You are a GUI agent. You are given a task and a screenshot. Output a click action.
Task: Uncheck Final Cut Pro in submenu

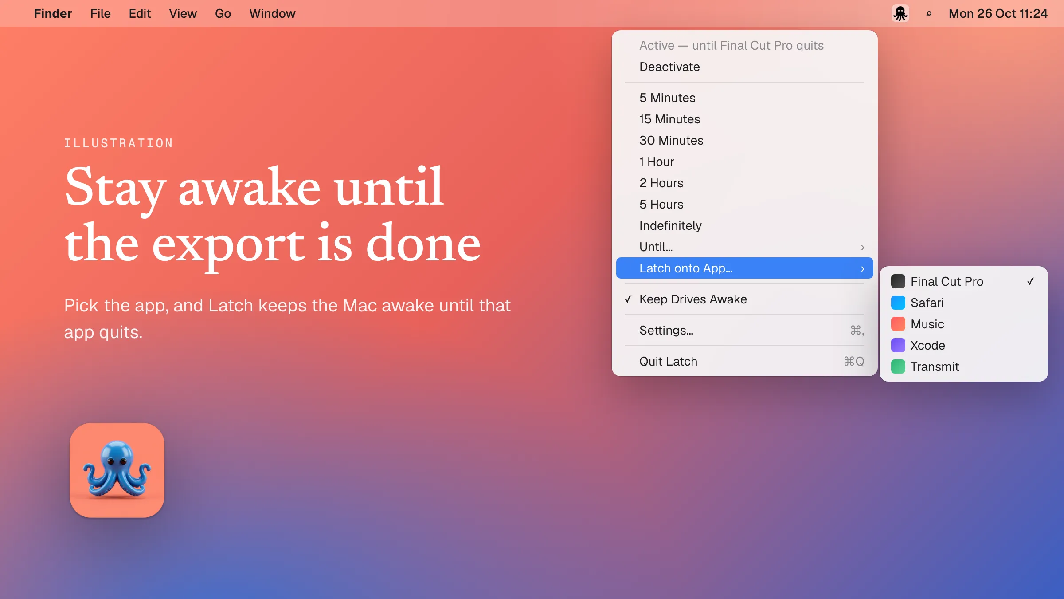click(964, 281)
